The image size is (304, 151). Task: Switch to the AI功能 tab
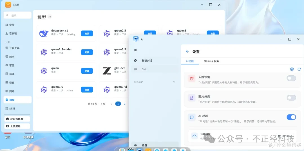[190, 61]
